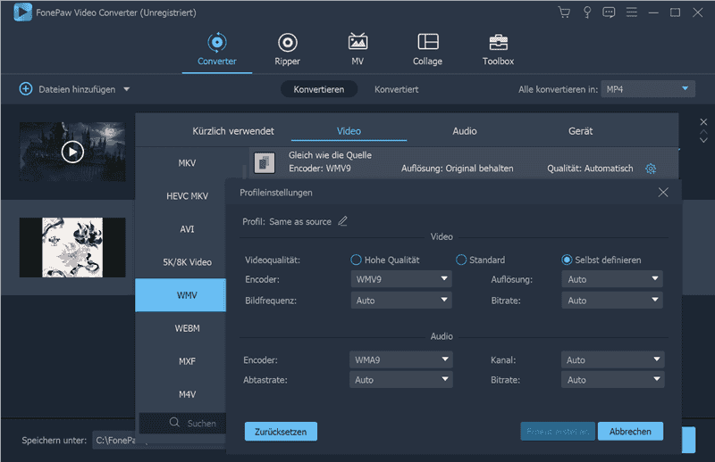Open the hamburger menu icon
The image size is (715, 462).
(x=632, y=12)
